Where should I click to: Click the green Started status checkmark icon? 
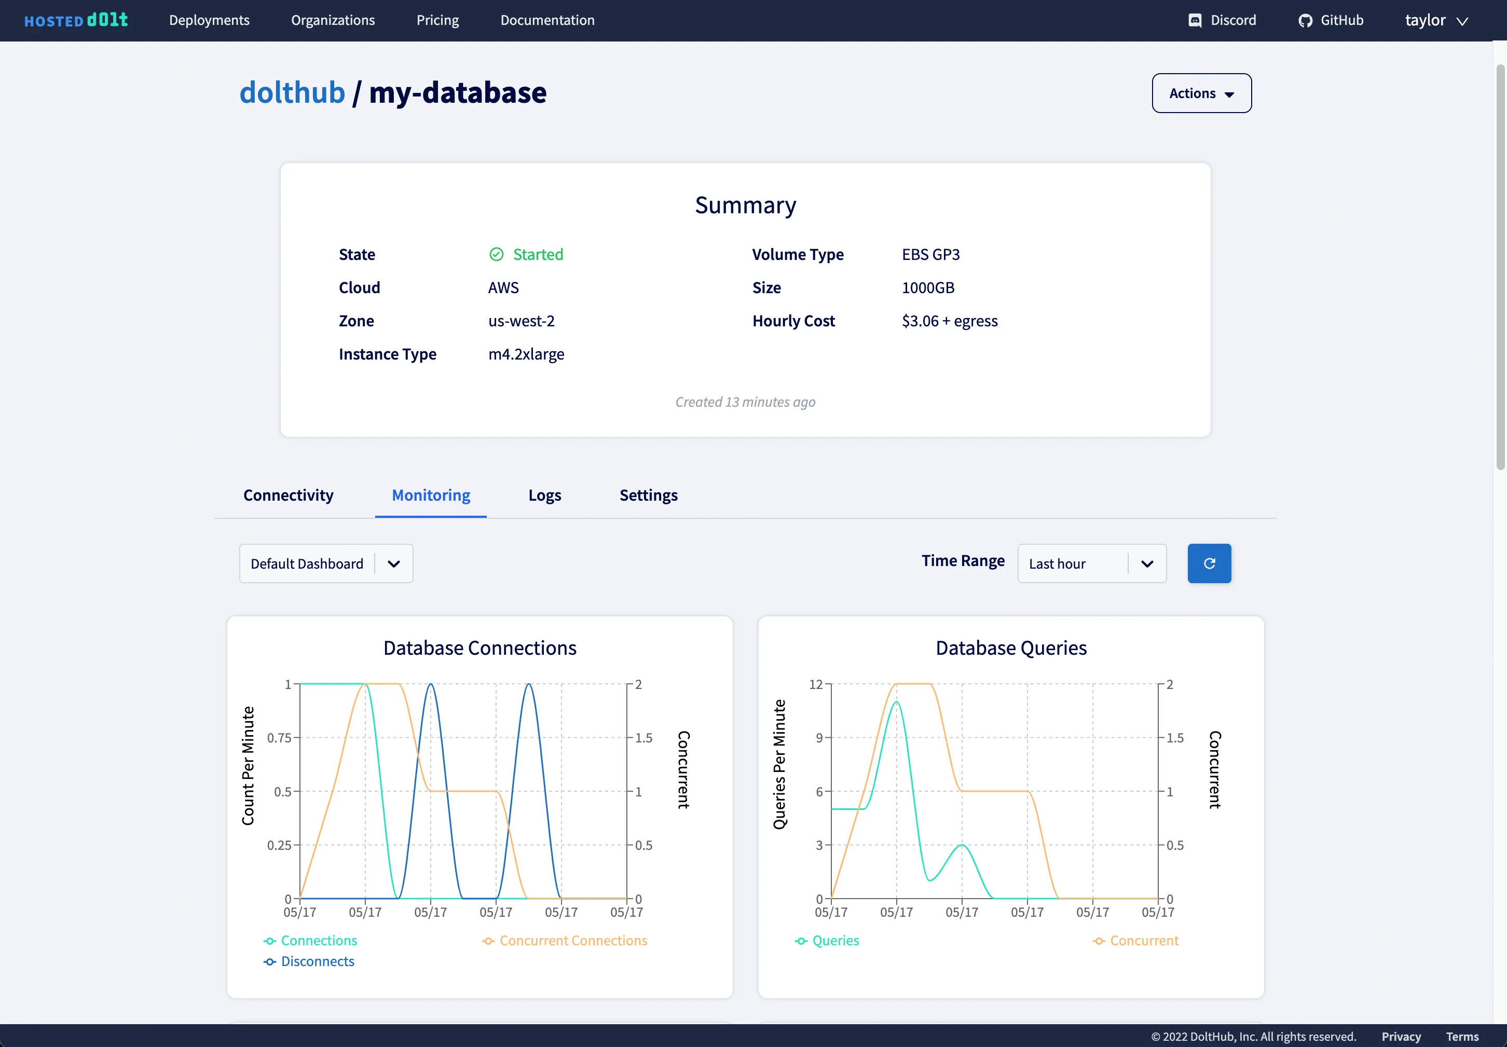[496, 255]
